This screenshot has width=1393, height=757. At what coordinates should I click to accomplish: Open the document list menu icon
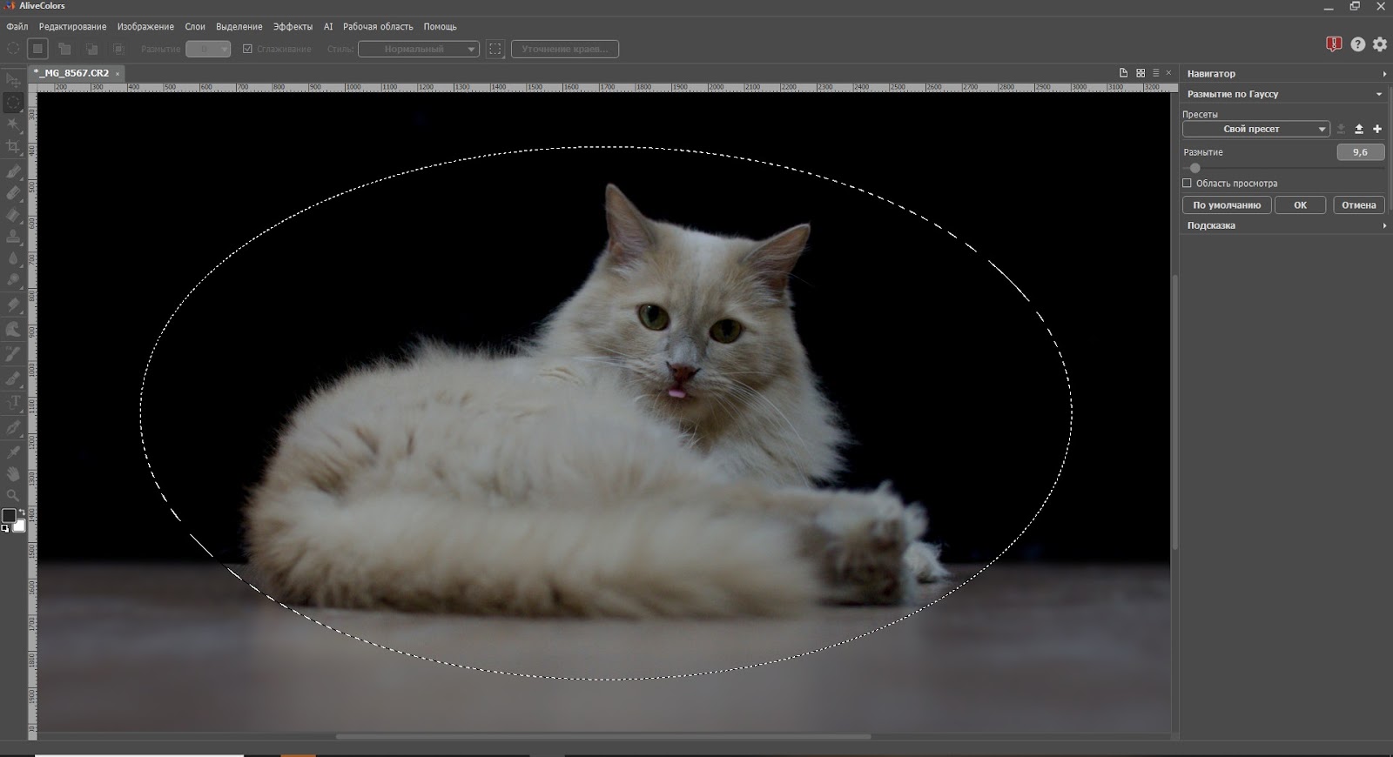[1156, 73]
